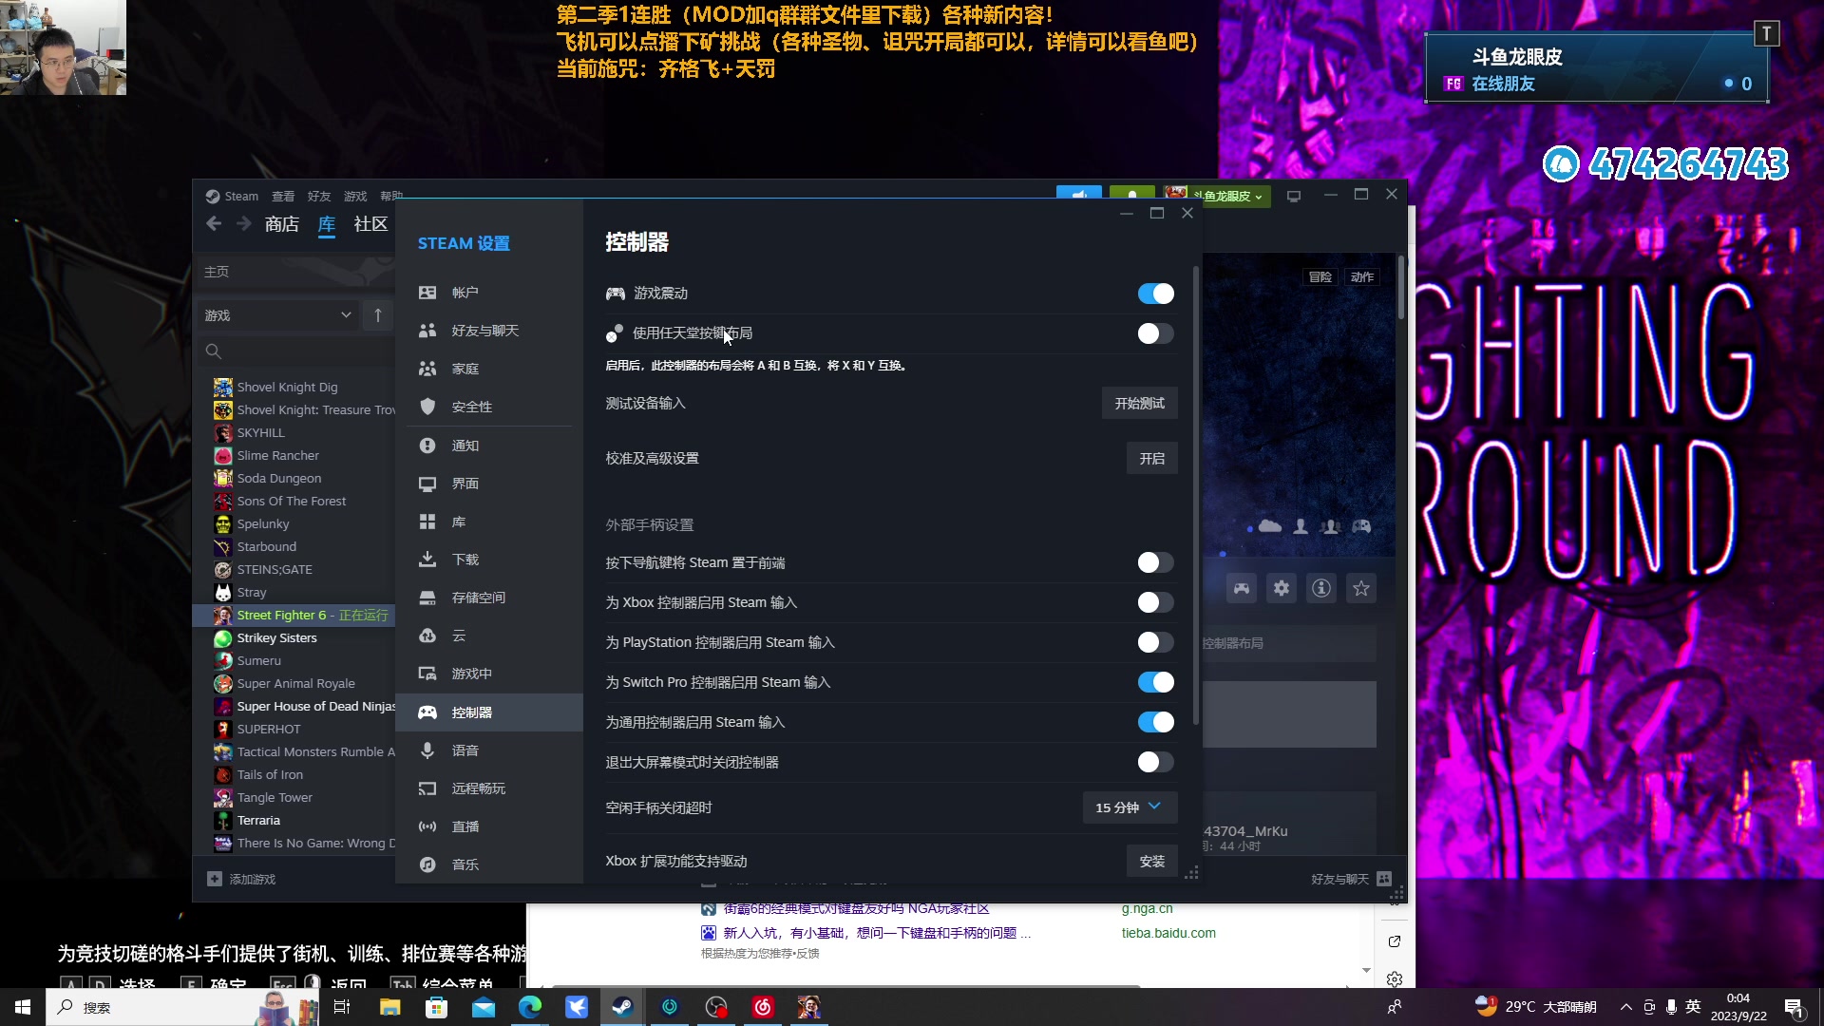The image size is (1824, 1026).
Task: Click 安装 button for Xbox driver
Action: tap(1152, 861)
